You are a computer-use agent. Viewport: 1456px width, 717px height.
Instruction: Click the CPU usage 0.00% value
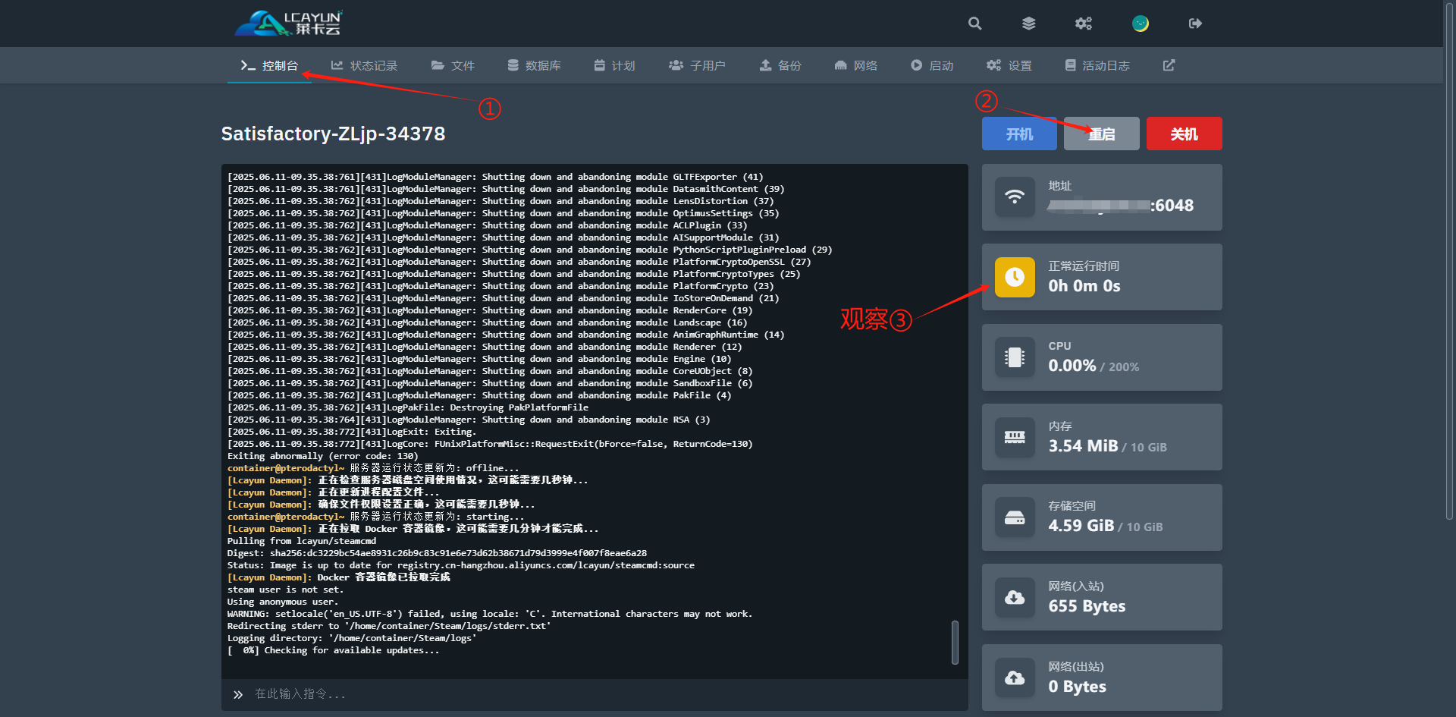pyautogui.click(x=1072, y=366)
